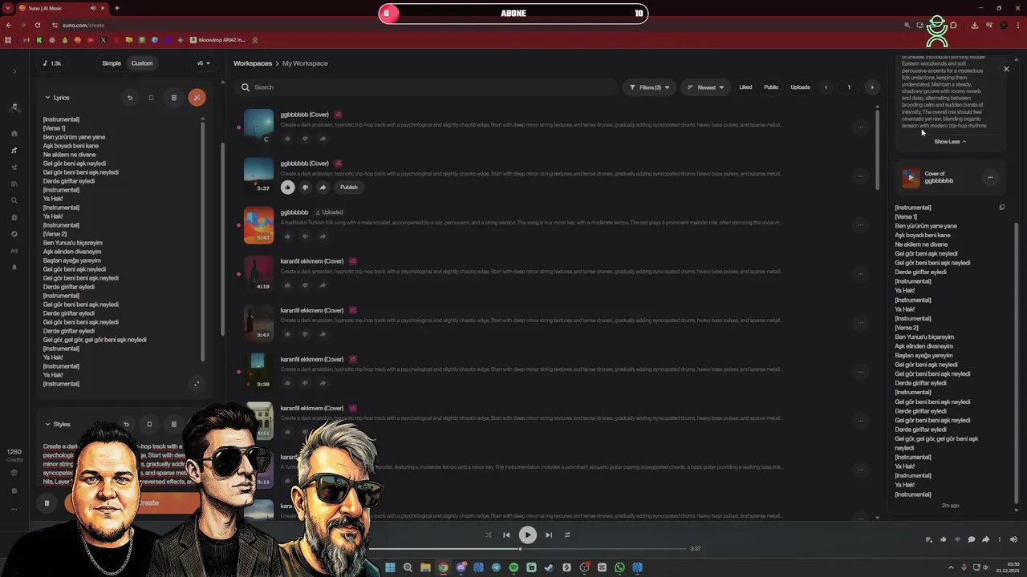1027x577 pixels.
Task: Open the player queue icon
Action: click(929, 539)
